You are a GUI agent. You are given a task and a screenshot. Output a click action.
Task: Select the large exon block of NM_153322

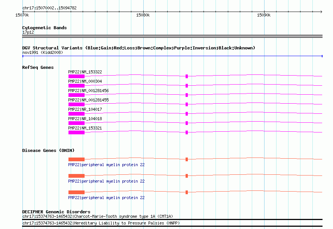(76, 76)
